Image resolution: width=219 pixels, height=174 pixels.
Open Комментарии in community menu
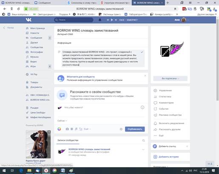pos(166,103)
